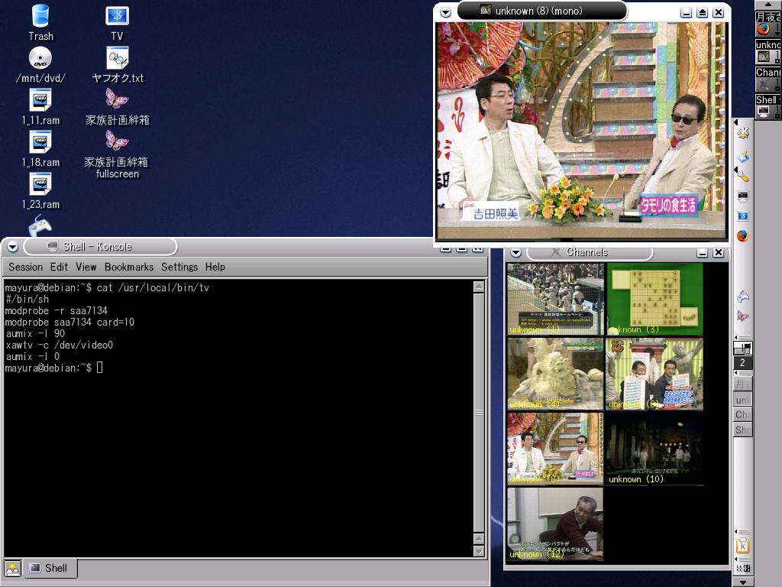This screenshot has height=587, width=782.
Task: Open Klipper clipboard tray icon
Action: pyautogui.click(x=743, y=545)
